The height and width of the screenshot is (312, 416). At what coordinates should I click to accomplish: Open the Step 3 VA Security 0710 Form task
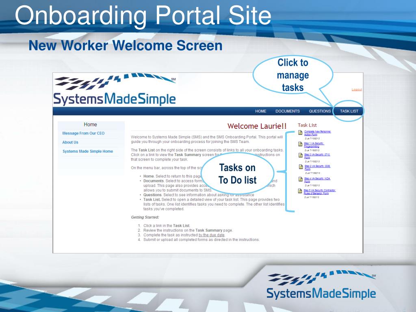tap(317, 156)
